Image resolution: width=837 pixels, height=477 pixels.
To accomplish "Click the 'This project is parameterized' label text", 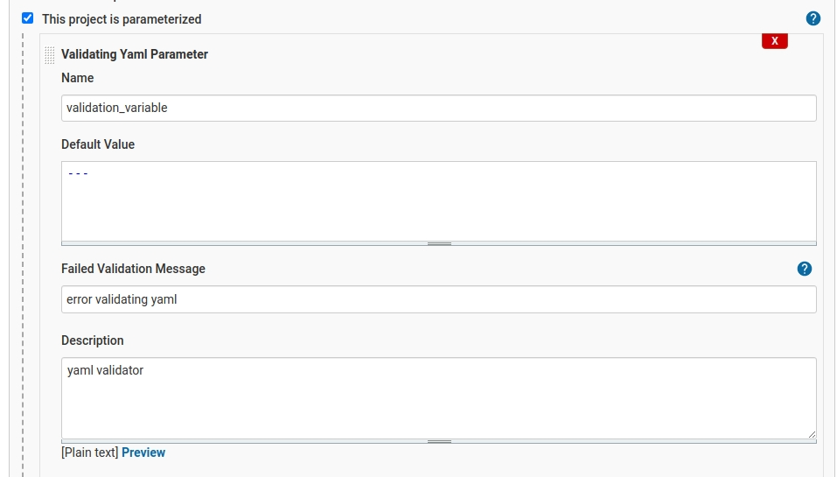I will tap(122, 19).
